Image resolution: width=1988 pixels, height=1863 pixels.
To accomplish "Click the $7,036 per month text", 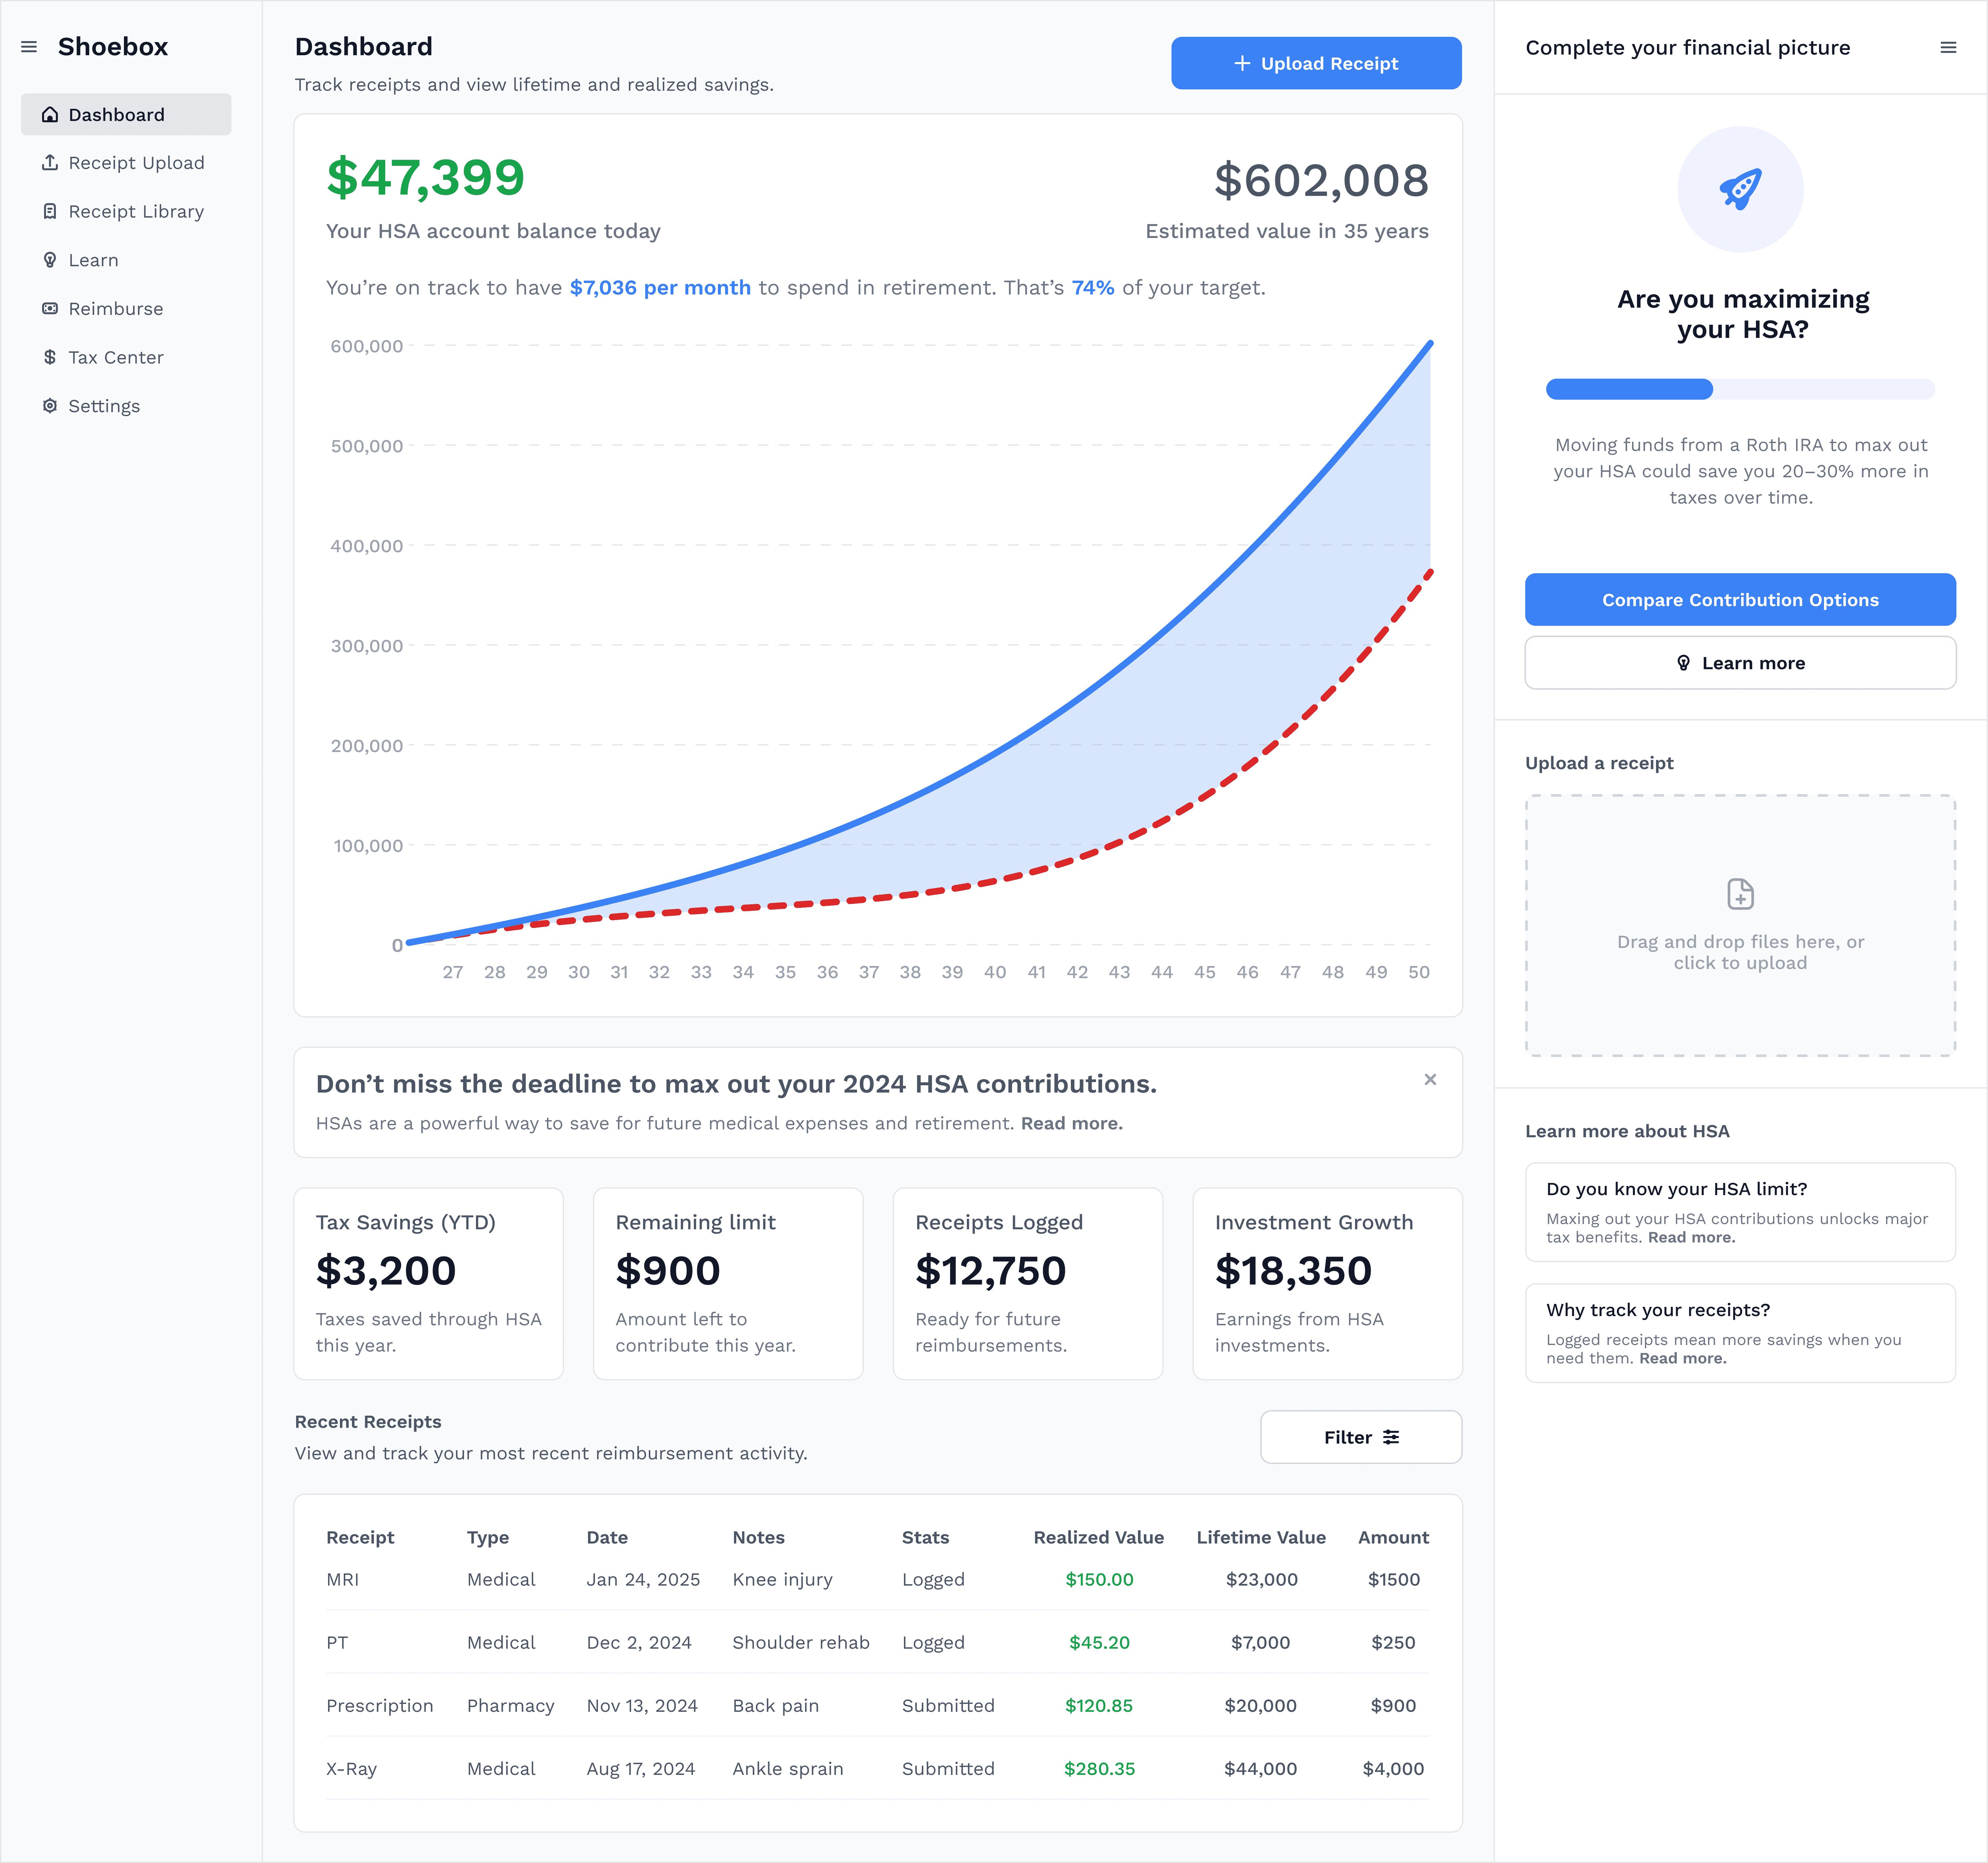I will tap(660, 288).
